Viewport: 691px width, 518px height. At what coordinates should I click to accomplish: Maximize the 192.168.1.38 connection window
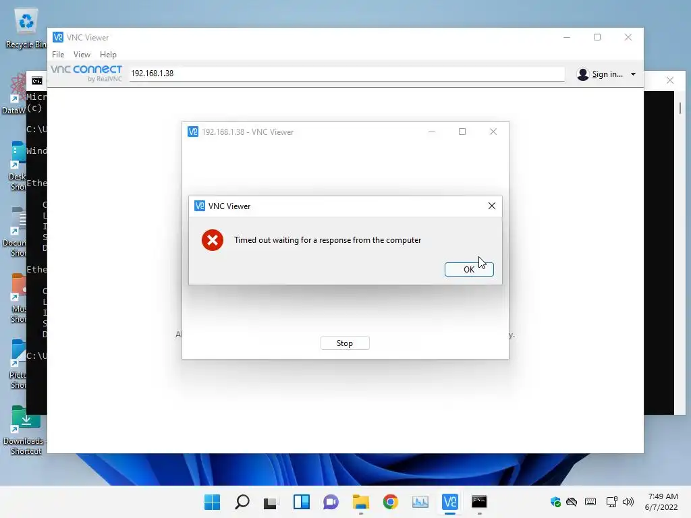pos(462,132)
